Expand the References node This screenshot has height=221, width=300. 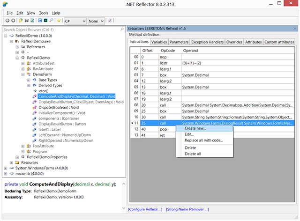click(17, 47)
